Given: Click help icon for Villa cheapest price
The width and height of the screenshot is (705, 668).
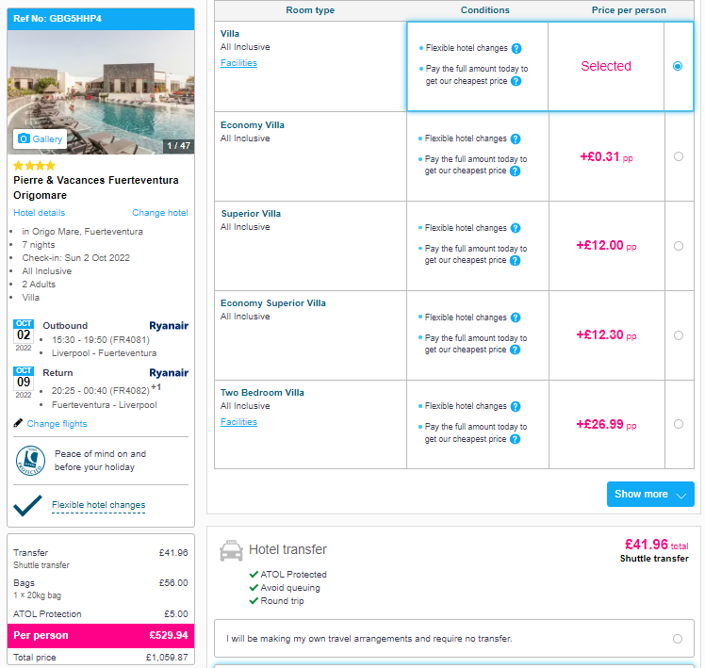Looking at the screenshot, I should 516,81.
